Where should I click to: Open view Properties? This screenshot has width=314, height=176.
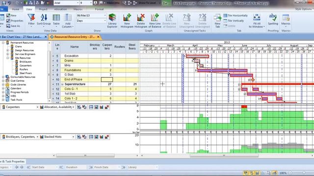click(15, 21)
